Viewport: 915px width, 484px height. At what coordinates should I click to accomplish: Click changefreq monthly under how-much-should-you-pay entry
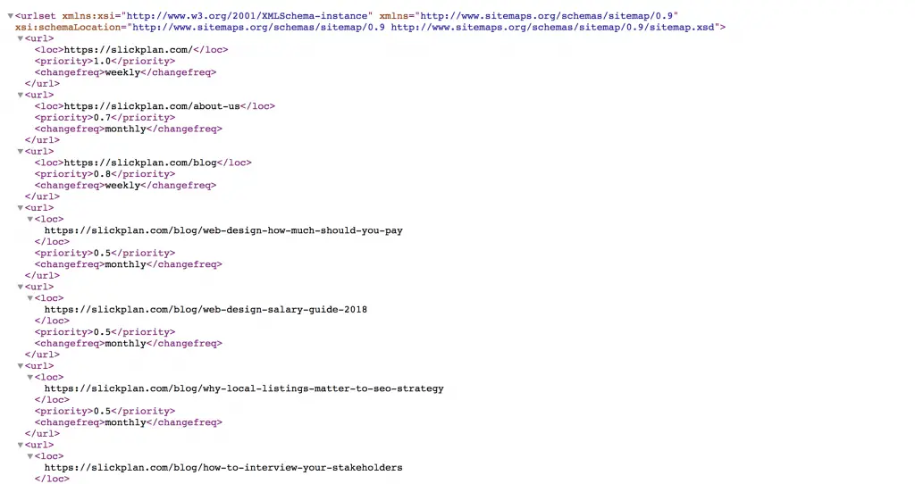coord(125,264)
